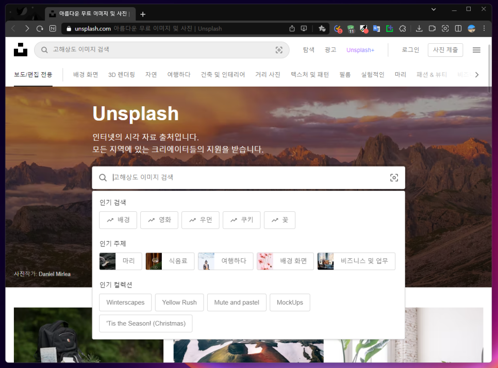Viewport: 498px width, 368px height.
Task: Click the 로그인 link
Action: [x=410, y=50]
